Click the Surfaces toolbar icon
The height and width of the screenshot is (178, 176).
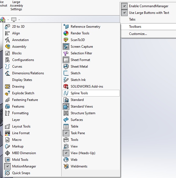(x=66, y=120)
